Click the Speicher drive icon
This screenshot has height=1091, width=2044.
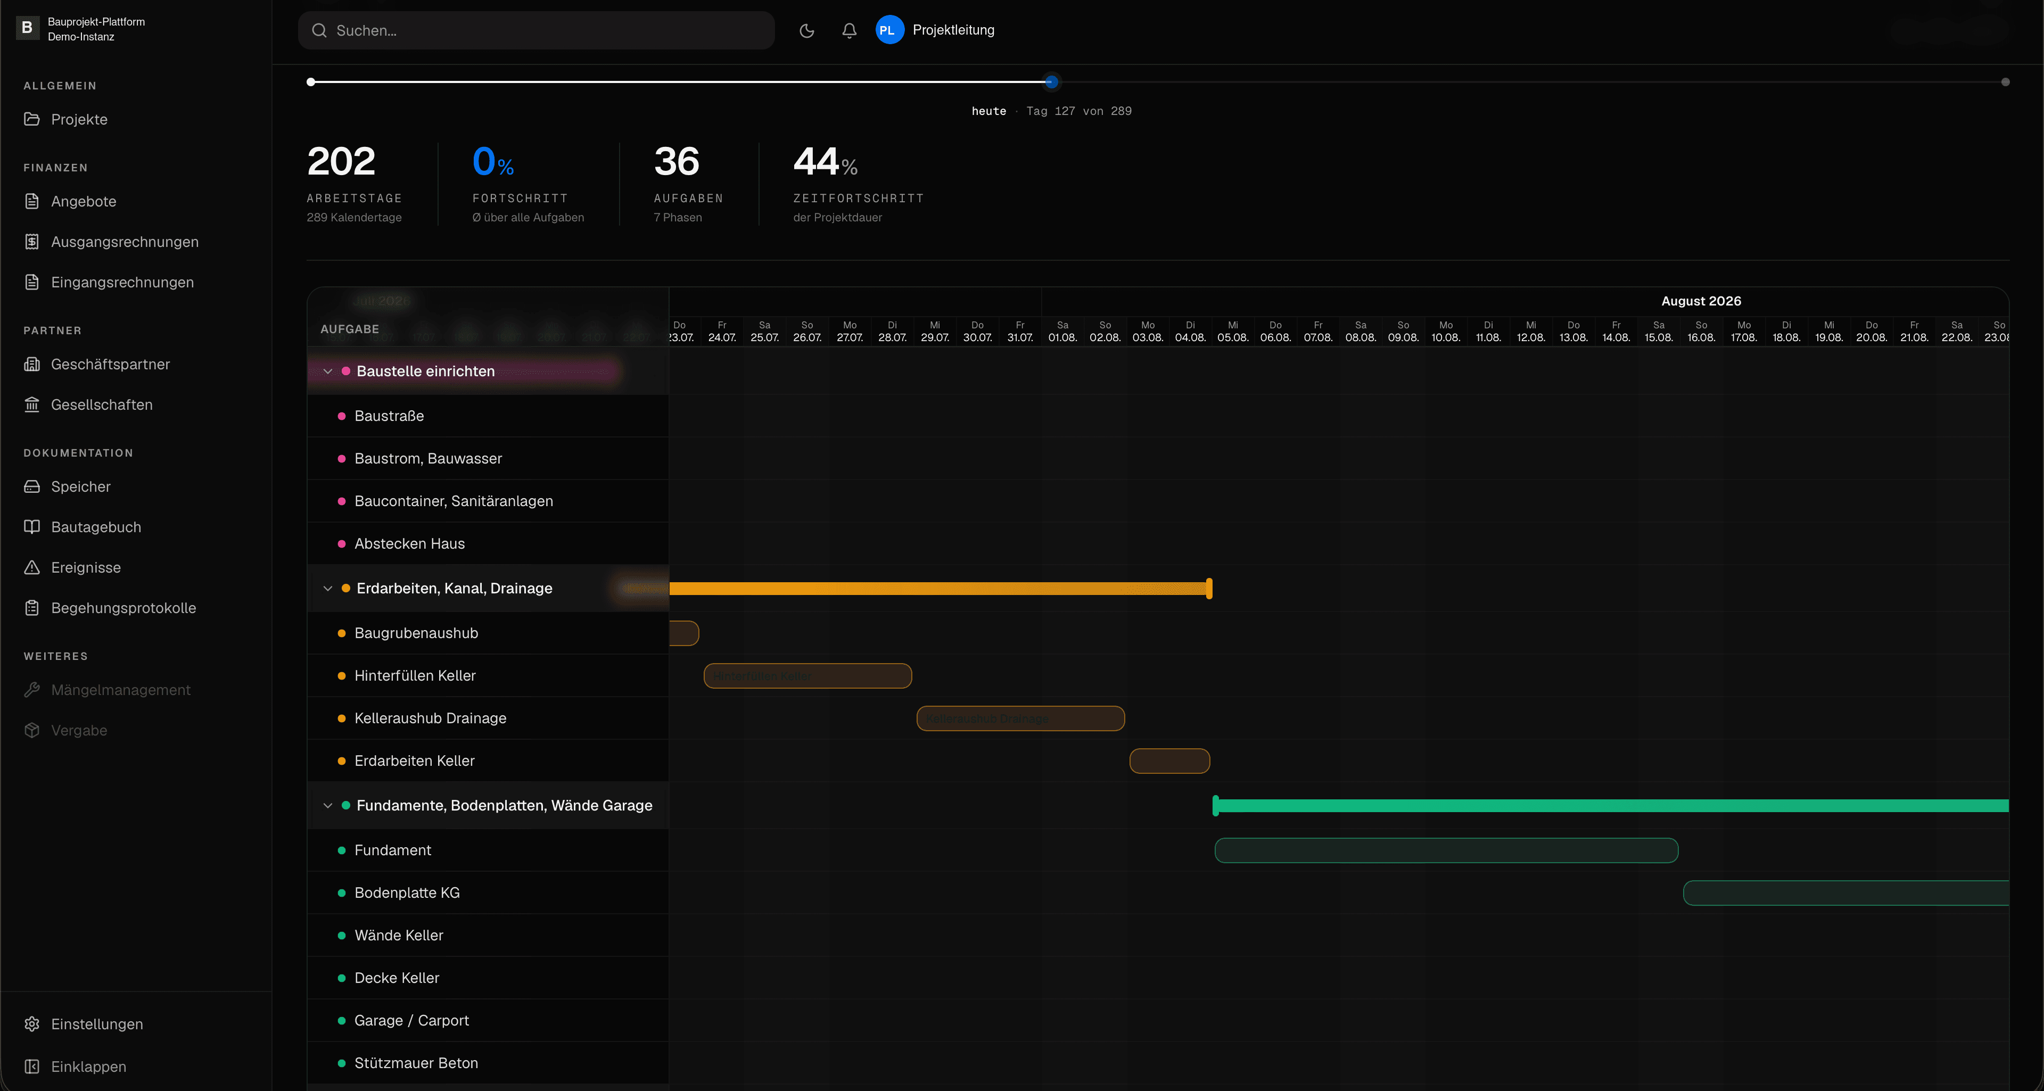point(32,486)
